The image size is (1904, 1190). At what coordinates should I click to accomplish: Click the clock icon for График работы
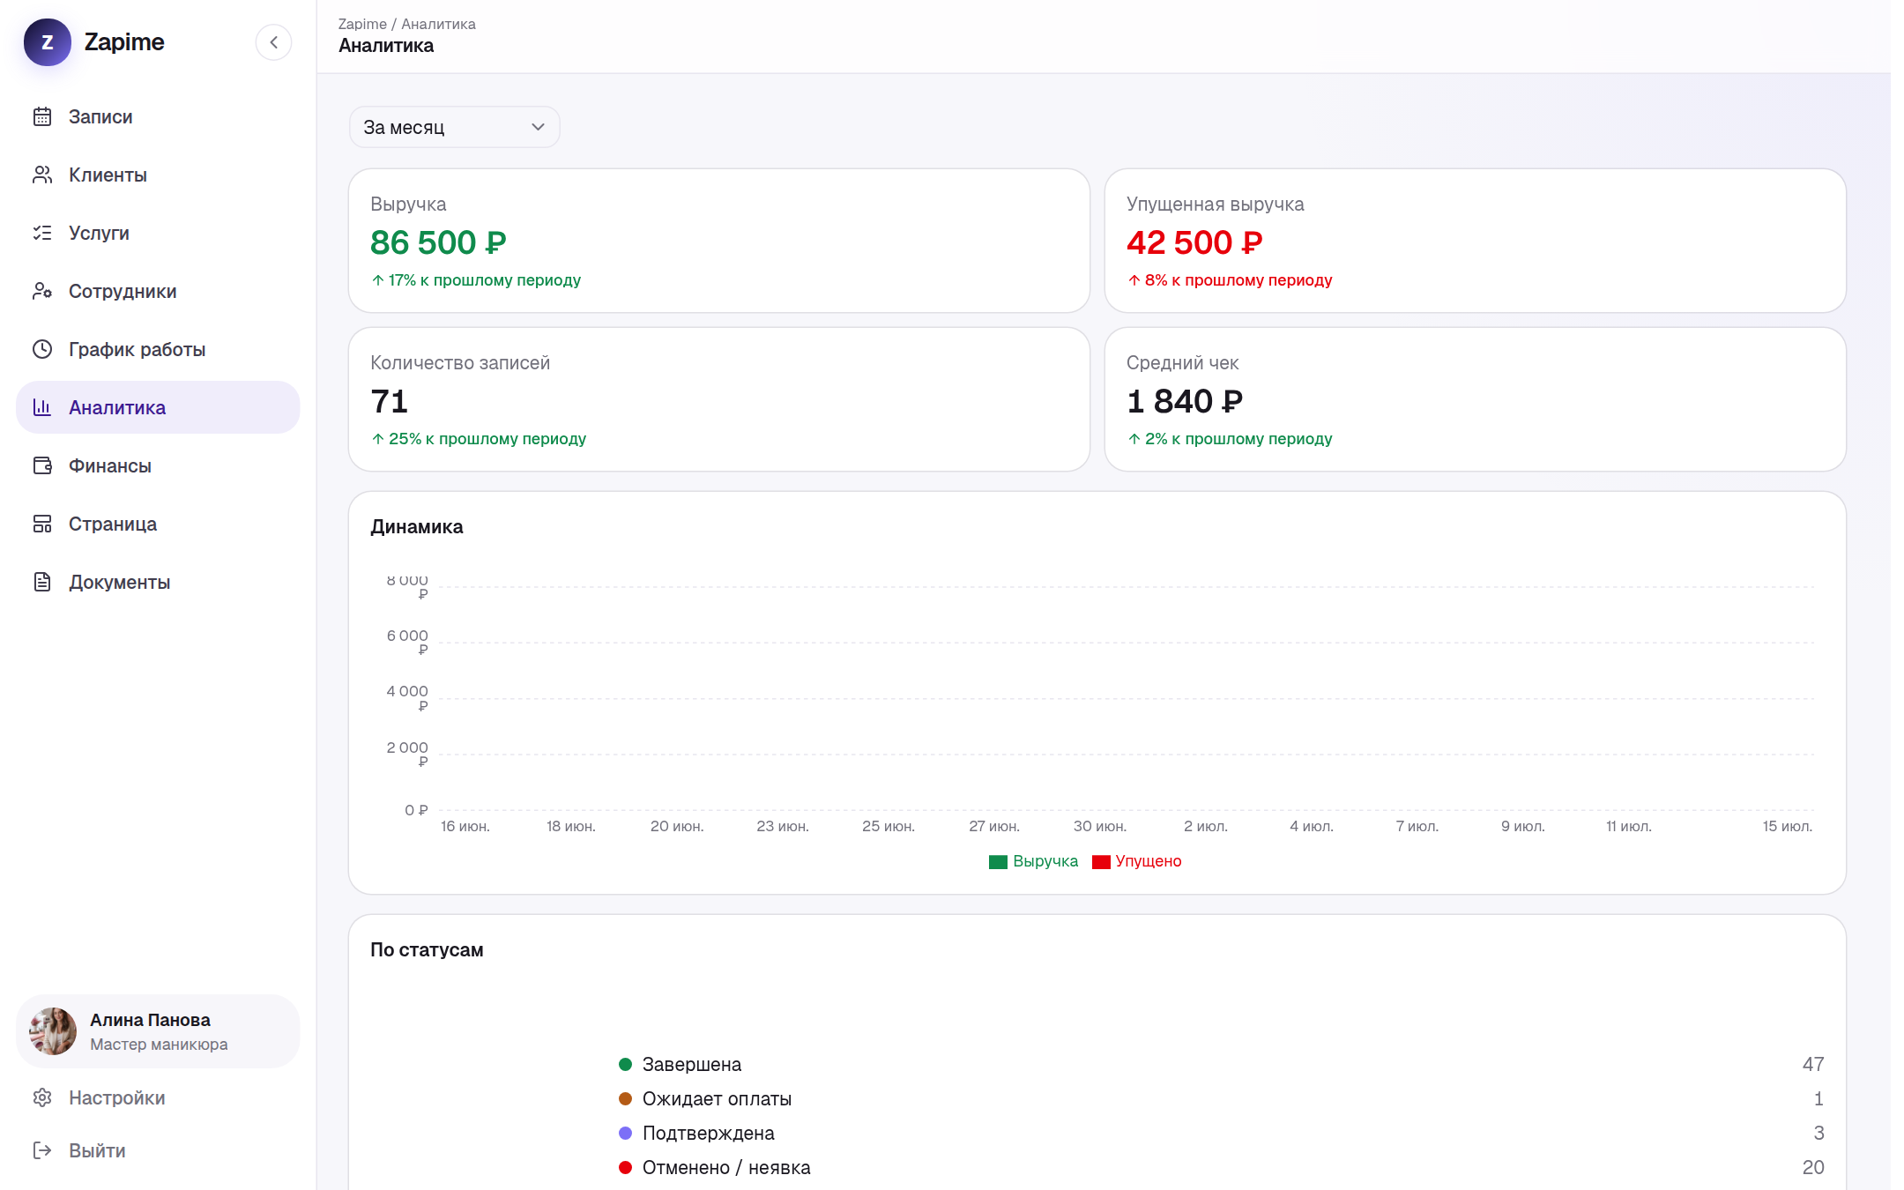42,349
